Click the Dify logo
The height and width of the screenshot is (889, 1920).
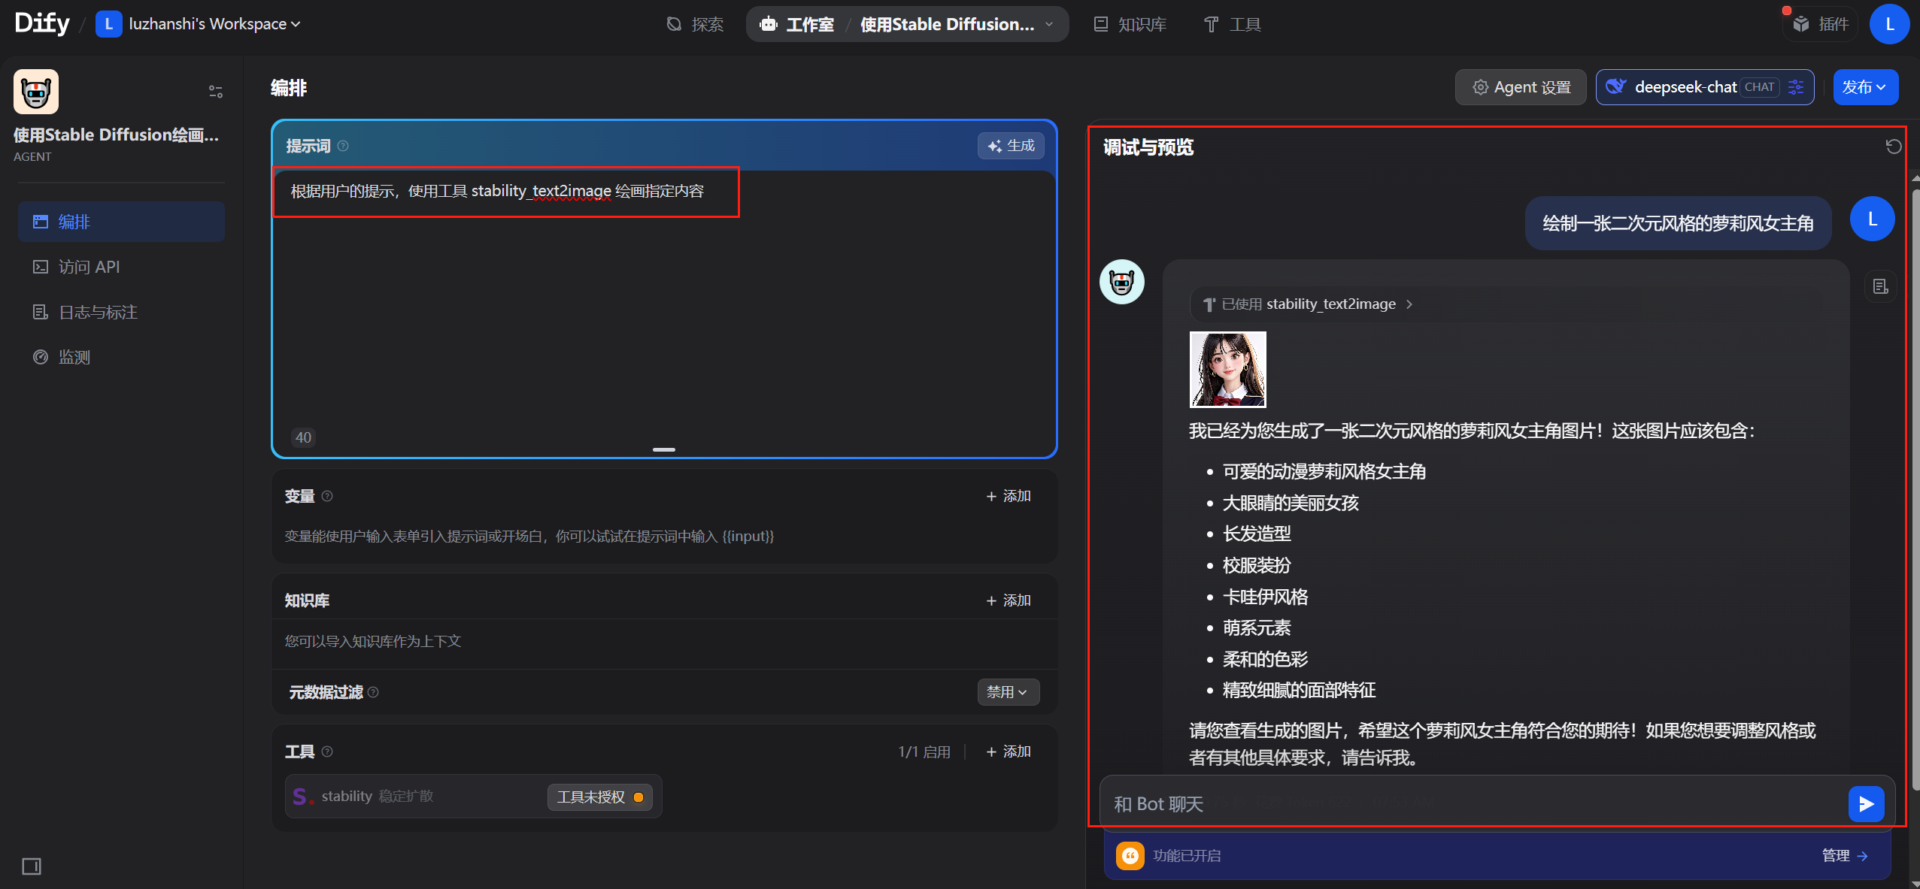42,24
